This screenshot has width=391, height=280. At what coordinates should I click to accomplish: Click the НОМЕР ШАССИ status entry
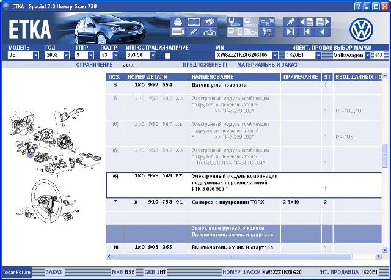(262, 272)
